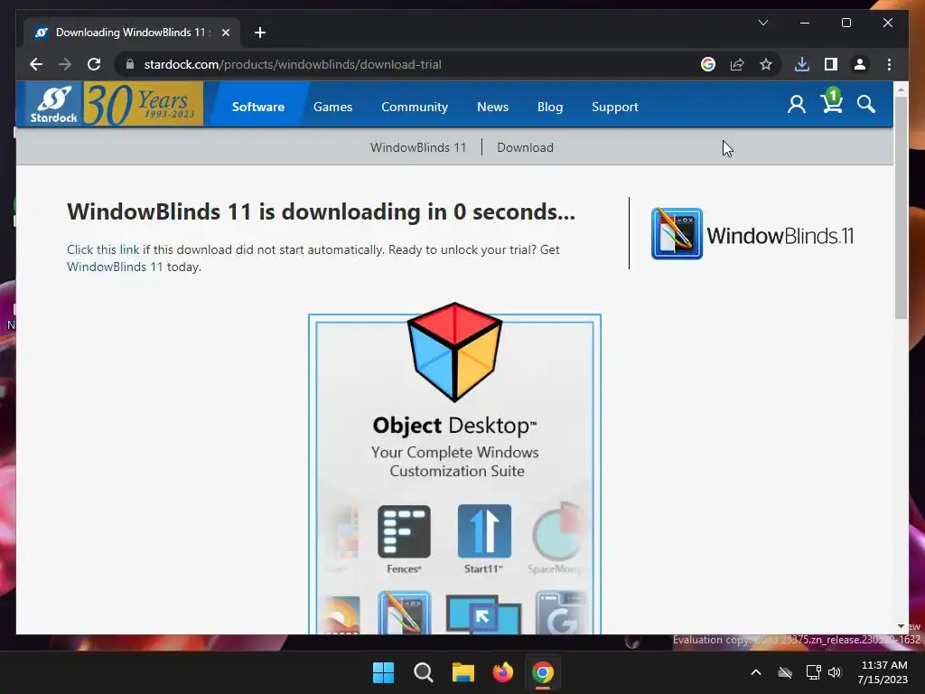Open the Blog menu item
Screen dimensions: 925x694
click(x=550, y=107)
